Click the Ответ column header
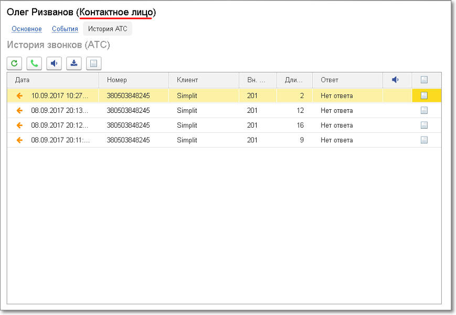 coord(330,80)
